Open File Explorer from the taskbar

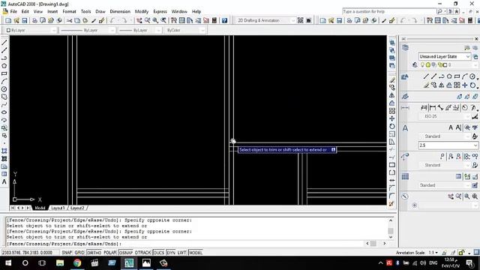(60, 263)
